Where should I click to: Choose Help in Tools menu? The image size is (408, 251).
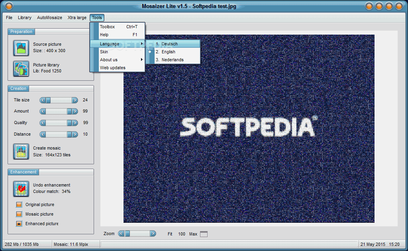click(118, 35)
